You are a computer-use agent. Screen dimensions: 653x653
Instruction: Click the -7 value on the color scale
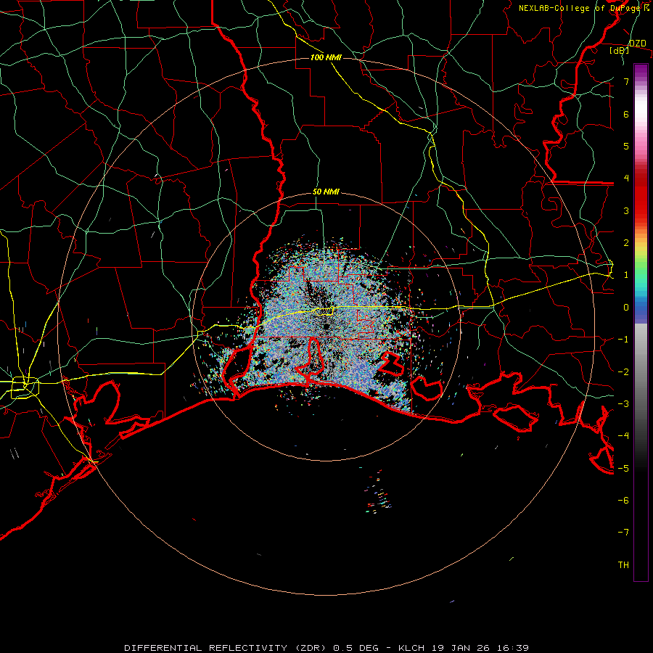pyautogui.click(x=623, y=533)
